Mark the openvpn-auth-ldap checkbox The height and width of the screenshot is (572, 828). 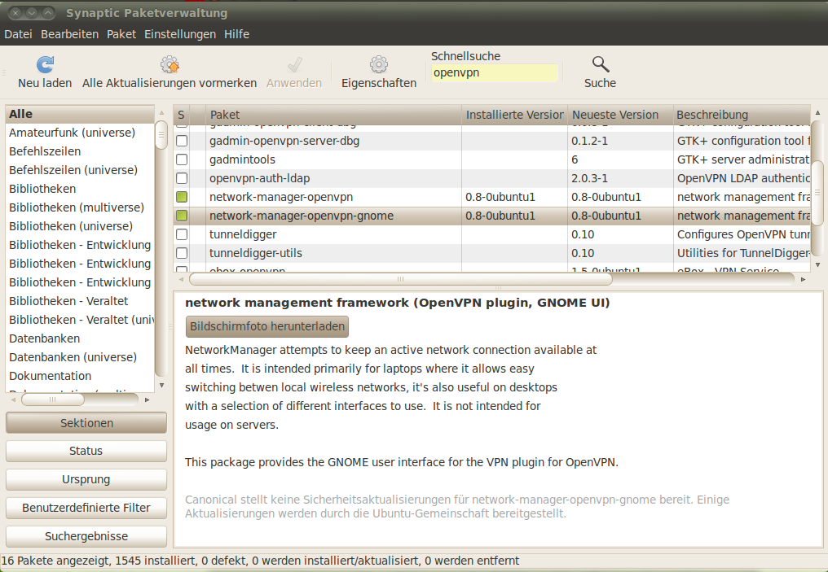pyautogui.click(x=182, y=178)
